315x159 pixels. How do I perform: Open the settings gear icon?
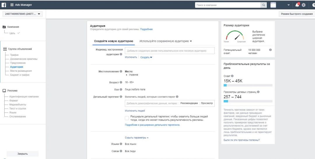coord(304,5)
